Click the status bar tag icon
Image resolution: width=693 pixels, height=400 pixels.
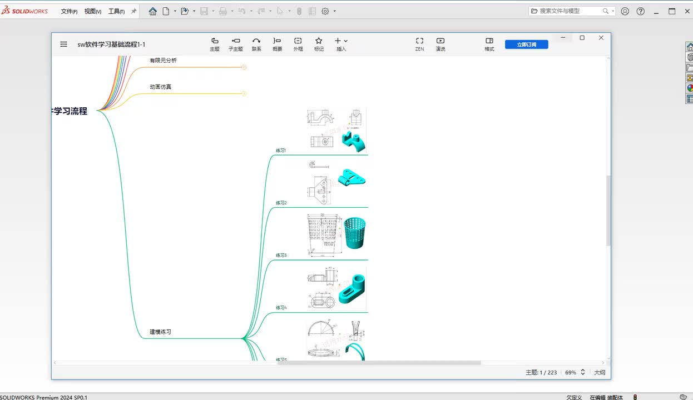[x=683, y=397]
